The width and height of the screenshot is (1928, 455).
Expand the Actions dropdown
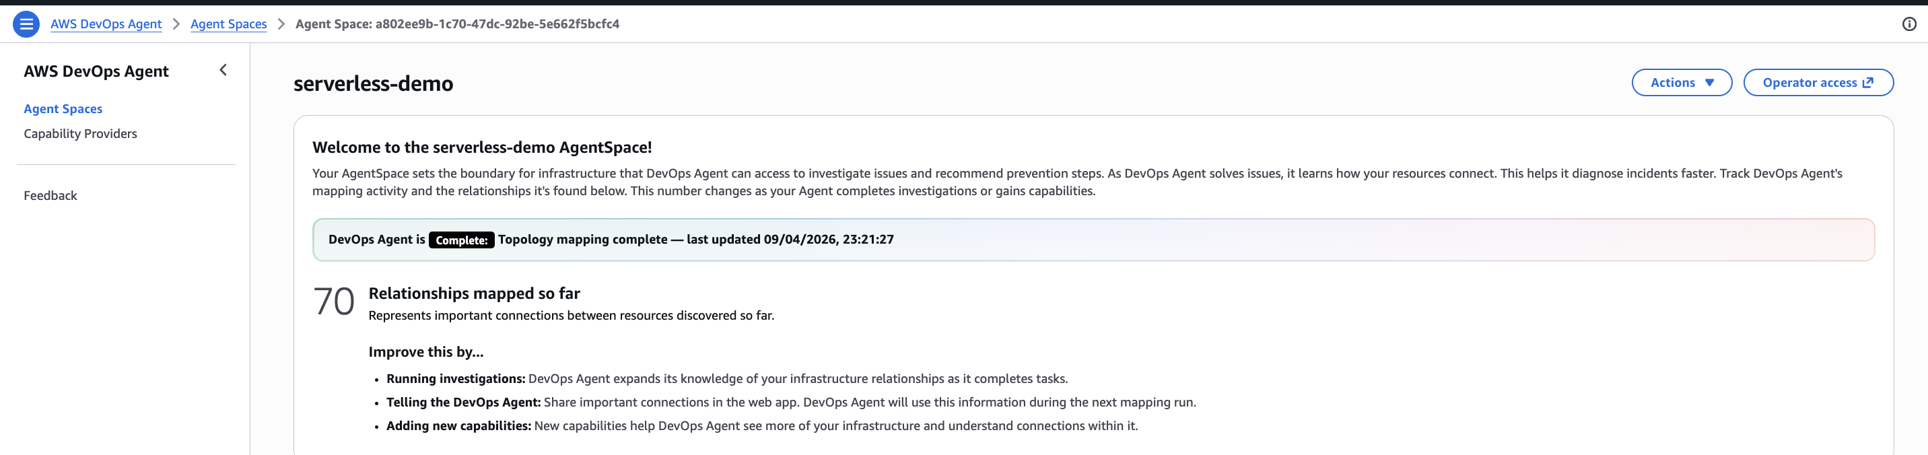click(x=1681, y=82)
